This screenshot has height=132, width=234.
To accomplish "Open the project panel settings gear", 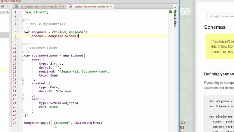I will click(x=3, y=7).
